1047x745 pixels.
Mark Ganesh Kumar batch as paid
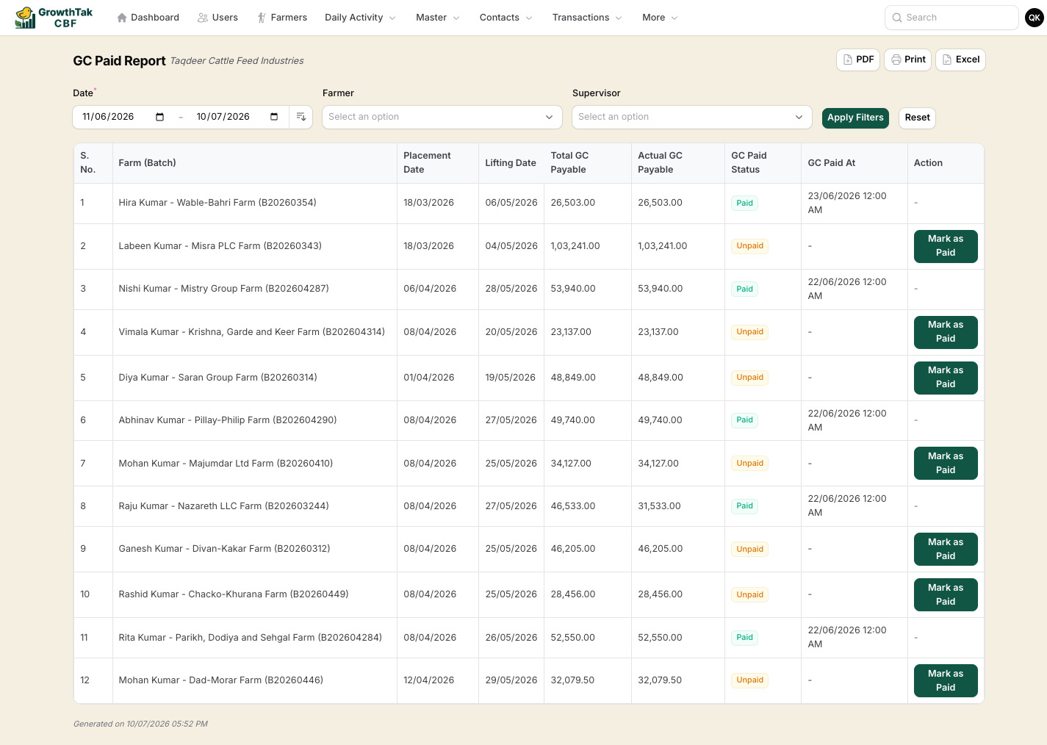coord(946,550)
